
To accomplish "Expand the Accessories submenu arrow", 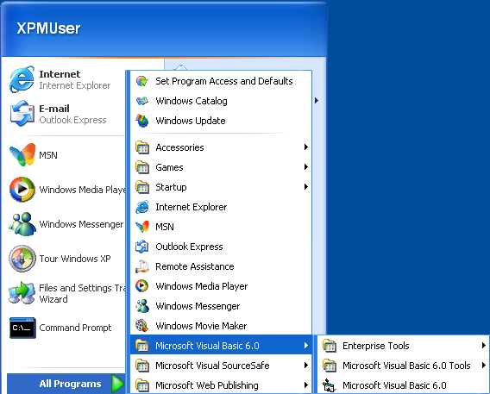I will pos(306,147).
